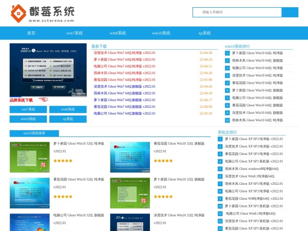Open 电脑公司 Ghost Win8.1纯净版64位
This screenshot has height=231, width=308.
click(x=251, y=214)
